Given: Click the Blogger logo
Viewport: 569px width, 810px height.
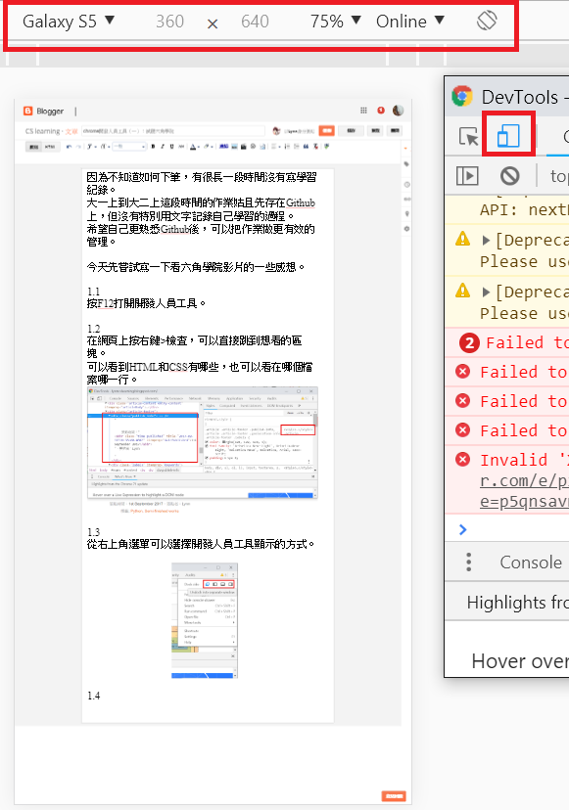Looking at the screenshot, I should (x=43, y=112).
